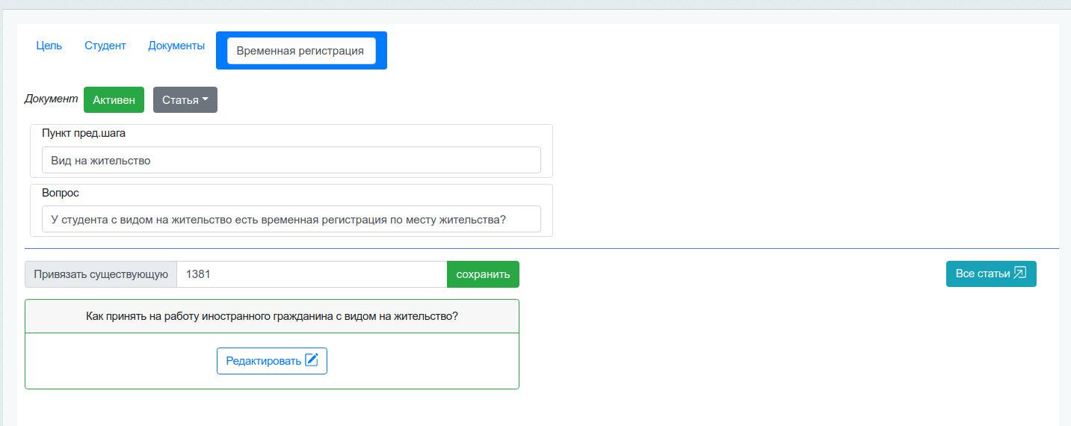The image size is (1071, 426).
Task: Click the Вид на жительство input field
Action: click(291, 160)
